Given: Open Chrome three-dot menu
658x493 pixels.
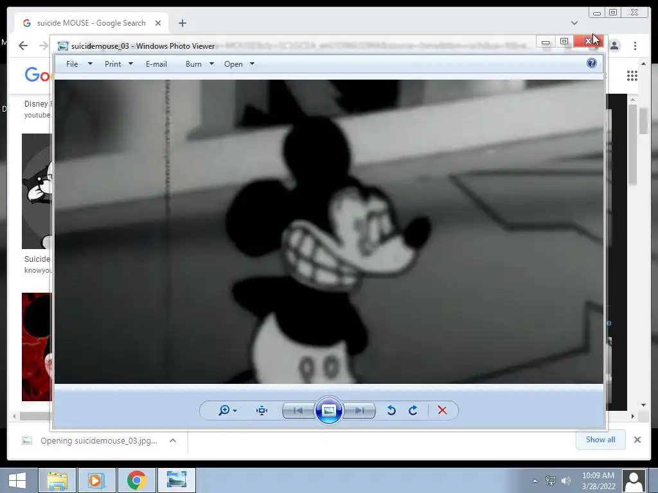Looking at the screenshot, I should click(635, 46).
